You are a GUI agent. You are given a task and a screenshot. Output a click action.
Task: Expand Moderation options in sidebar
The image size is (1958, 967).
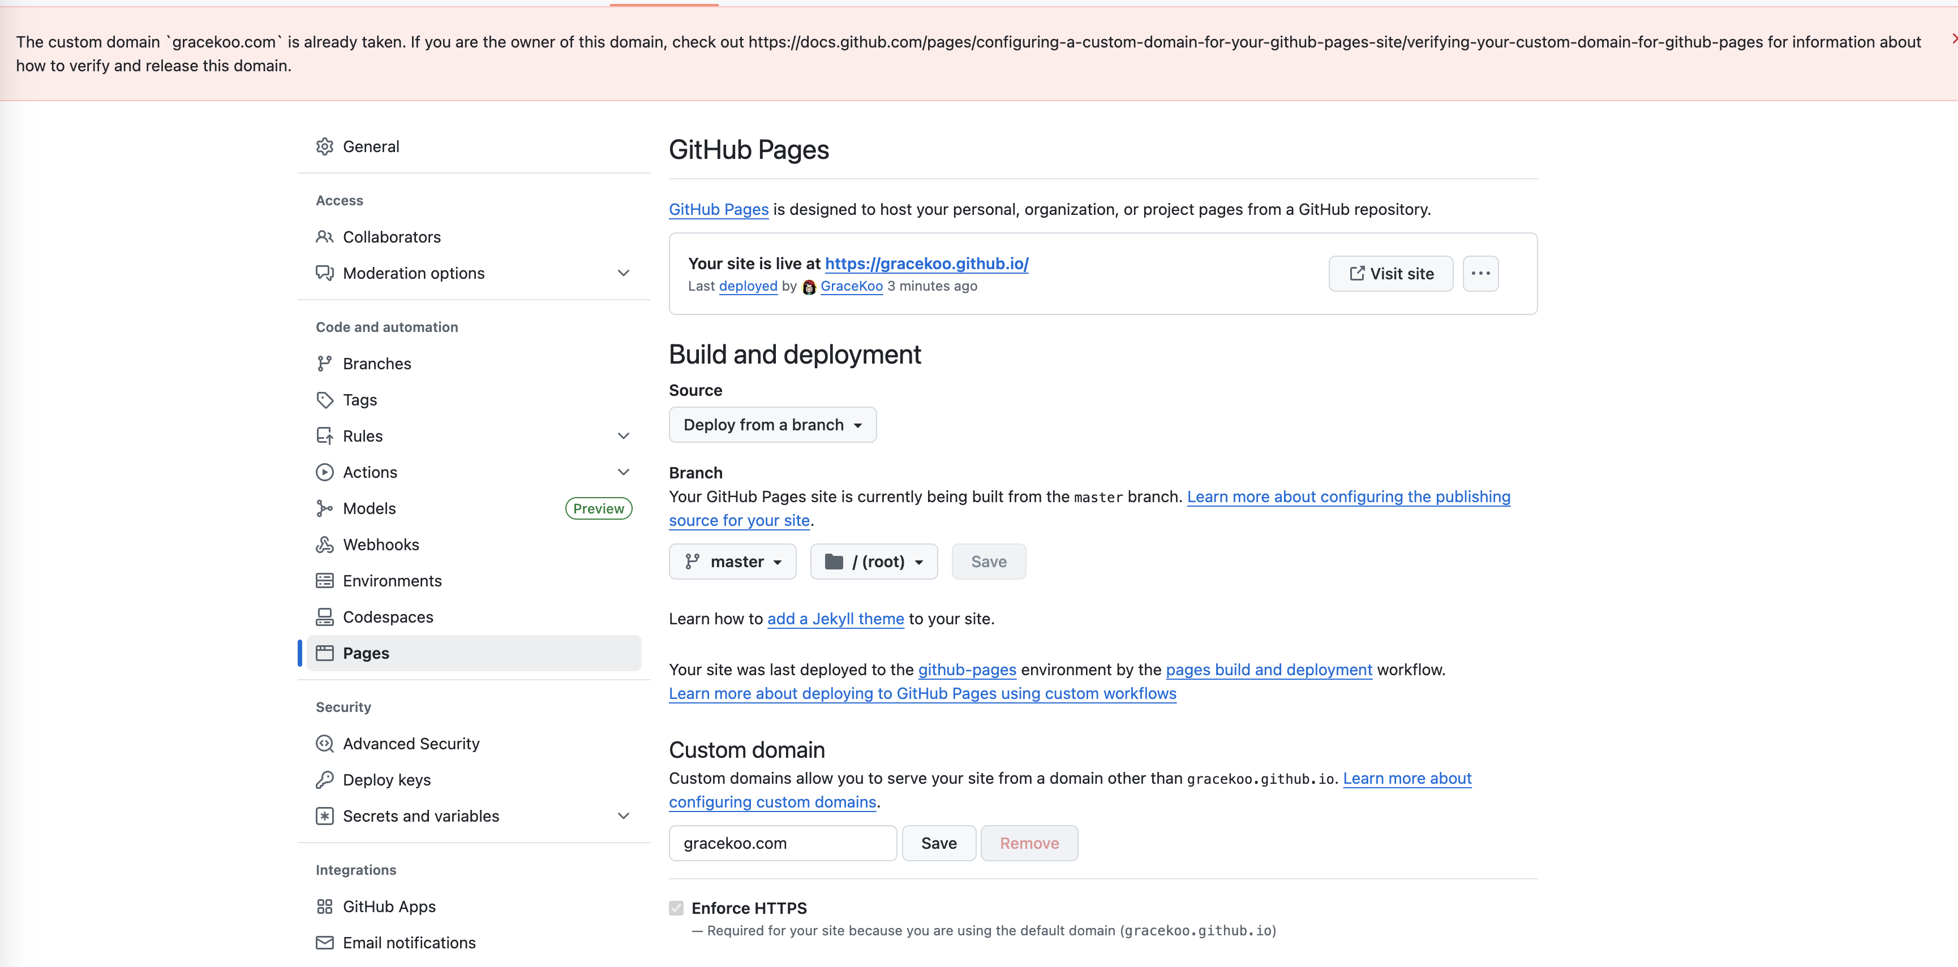623,274
